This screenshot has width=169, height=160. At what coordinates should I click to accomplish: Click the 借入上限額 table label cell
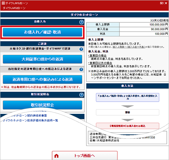(103, 25)
